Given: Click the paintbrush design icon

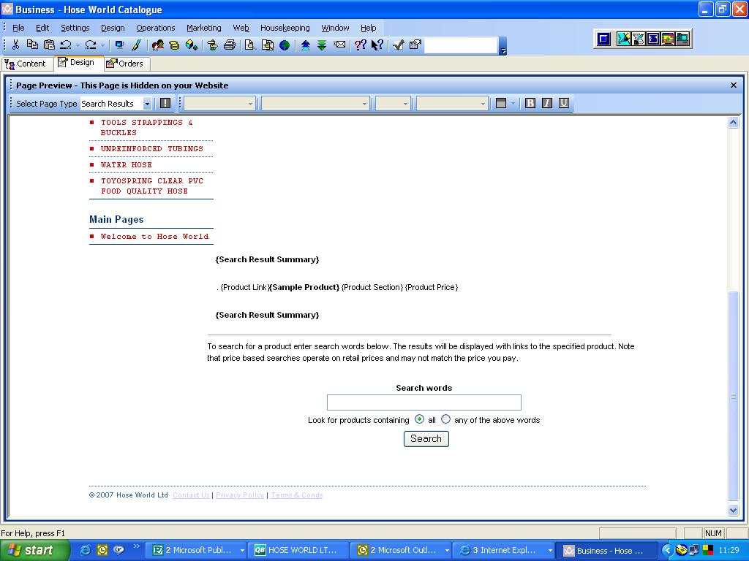Looking at the screenshot, I should pyautogui.click(x=136, y=45).
